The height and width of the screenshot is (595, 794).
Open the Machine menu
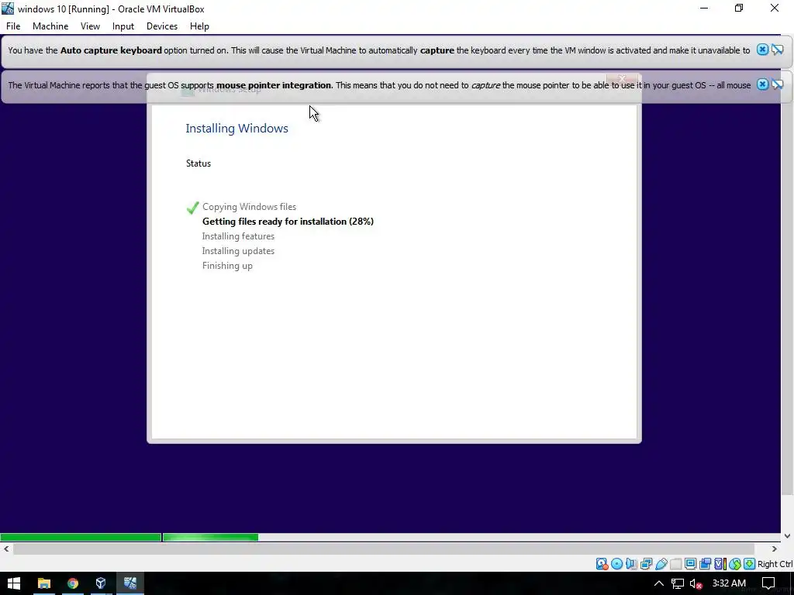pos(50,26)
